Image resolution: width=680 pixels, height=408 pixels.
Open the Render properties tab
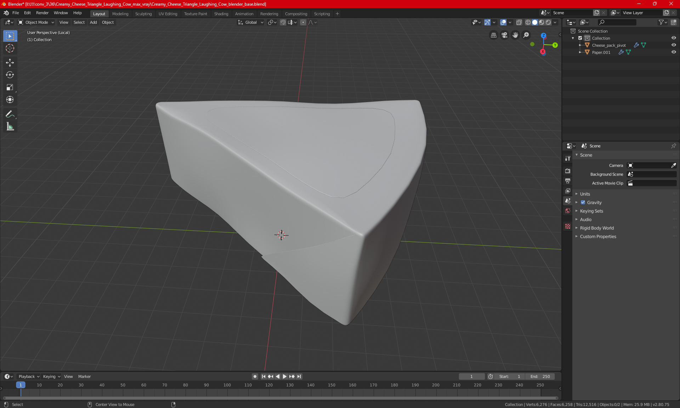568,171
